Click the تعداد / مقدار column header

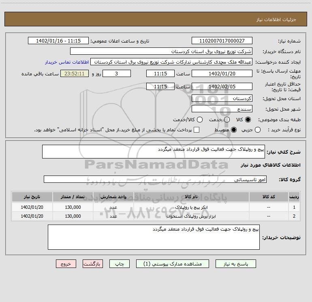coord(73,197)
